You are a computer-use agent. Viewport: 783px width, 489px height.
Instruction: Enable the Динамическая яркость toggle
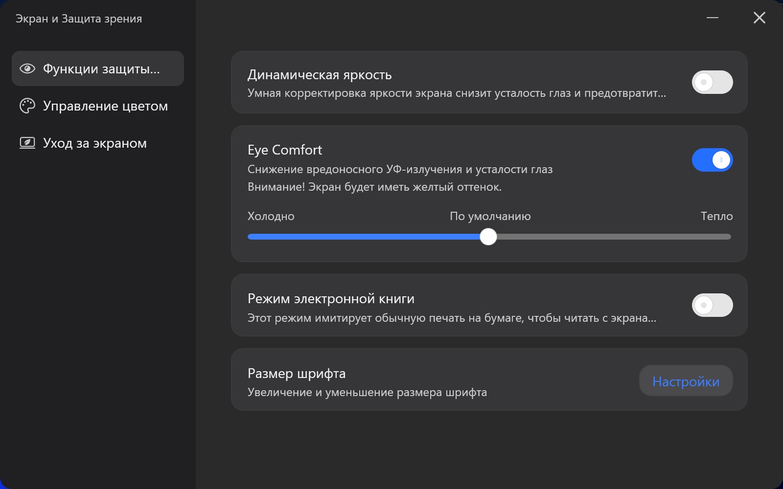click(x=712, y=82)
